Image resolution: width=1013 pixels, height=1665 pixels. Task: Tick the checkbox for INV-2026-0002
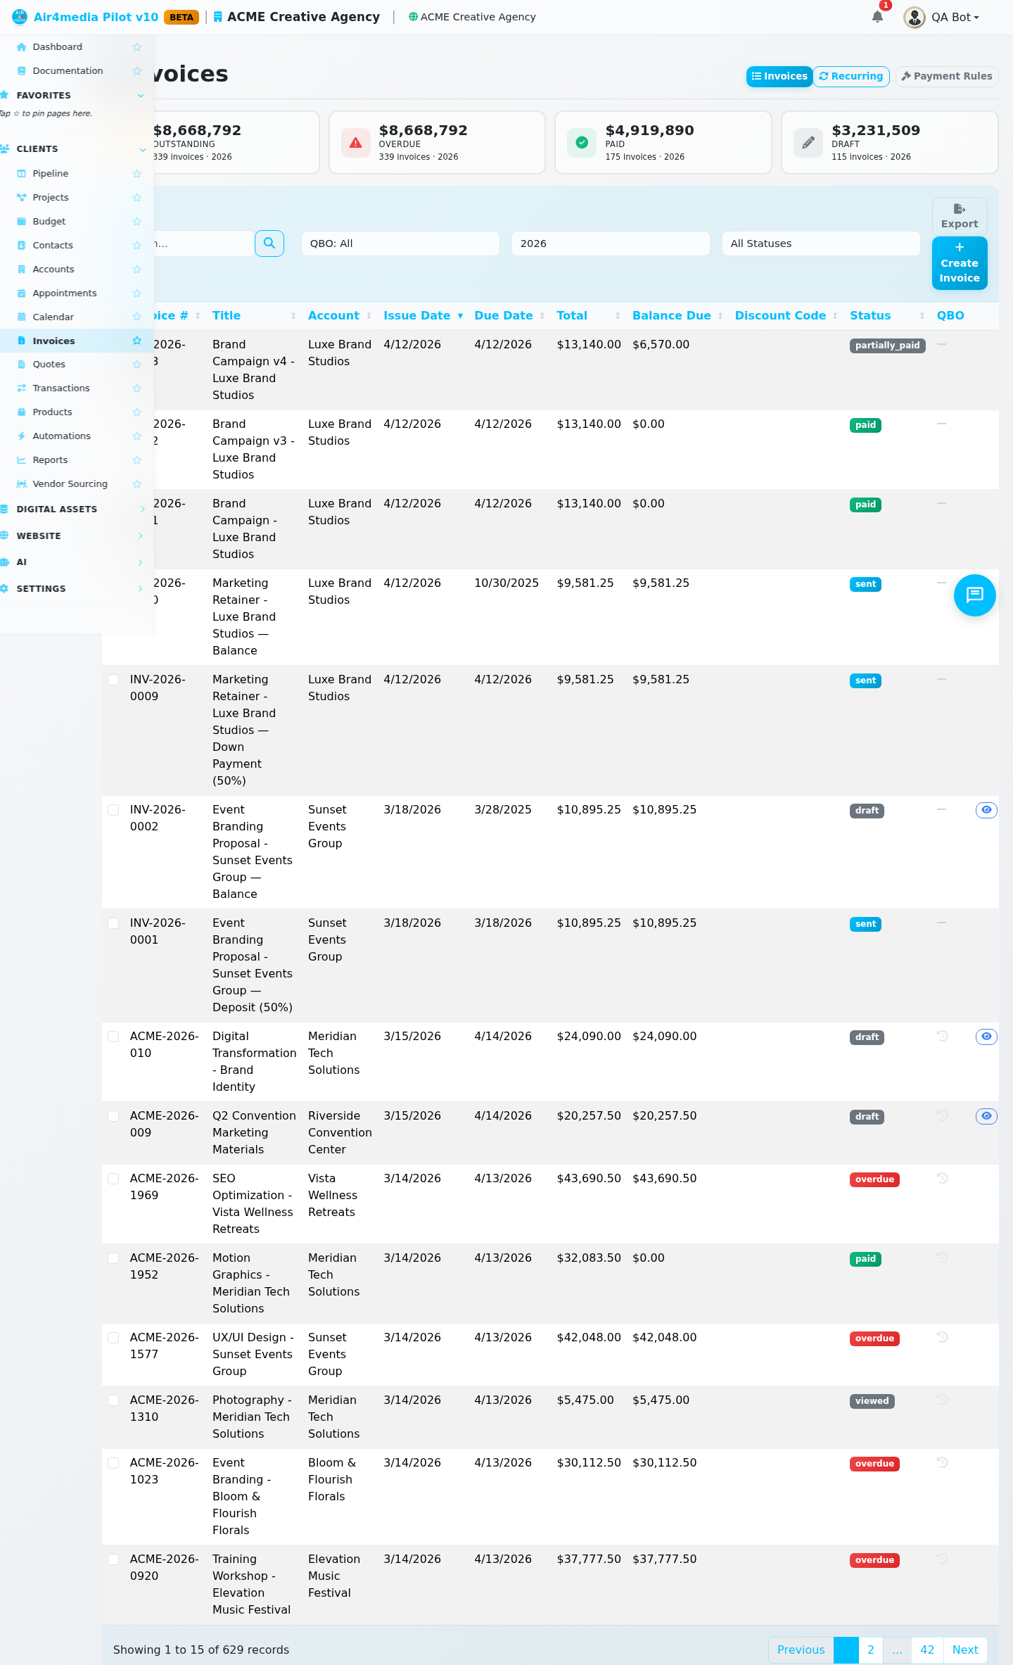coord(113,810)
